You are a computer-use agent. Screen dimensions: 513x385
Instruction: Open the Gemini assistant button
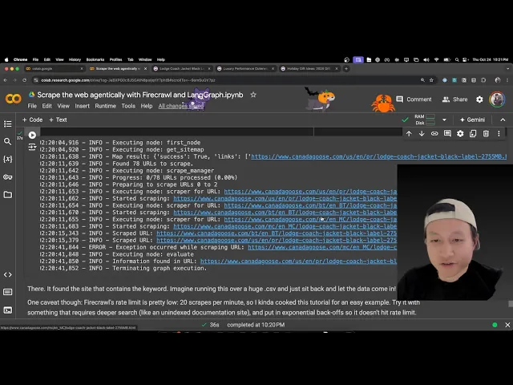pyautogui.click(x=472, y=120)
